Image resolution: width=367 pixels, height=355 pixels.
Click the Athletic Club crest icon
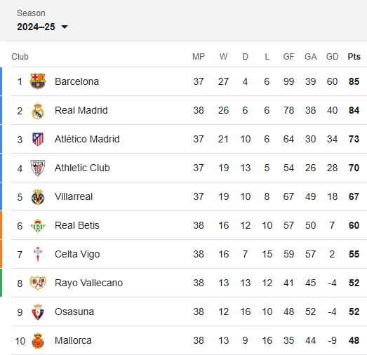pos(38,168)
